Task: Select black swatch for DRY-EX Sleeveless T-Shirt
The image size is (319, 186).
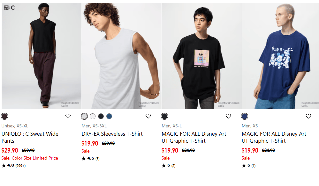Action: 101,116
